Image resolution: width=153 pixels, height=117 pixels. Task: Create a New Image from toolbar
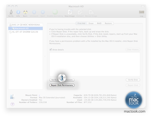[70, 12]
